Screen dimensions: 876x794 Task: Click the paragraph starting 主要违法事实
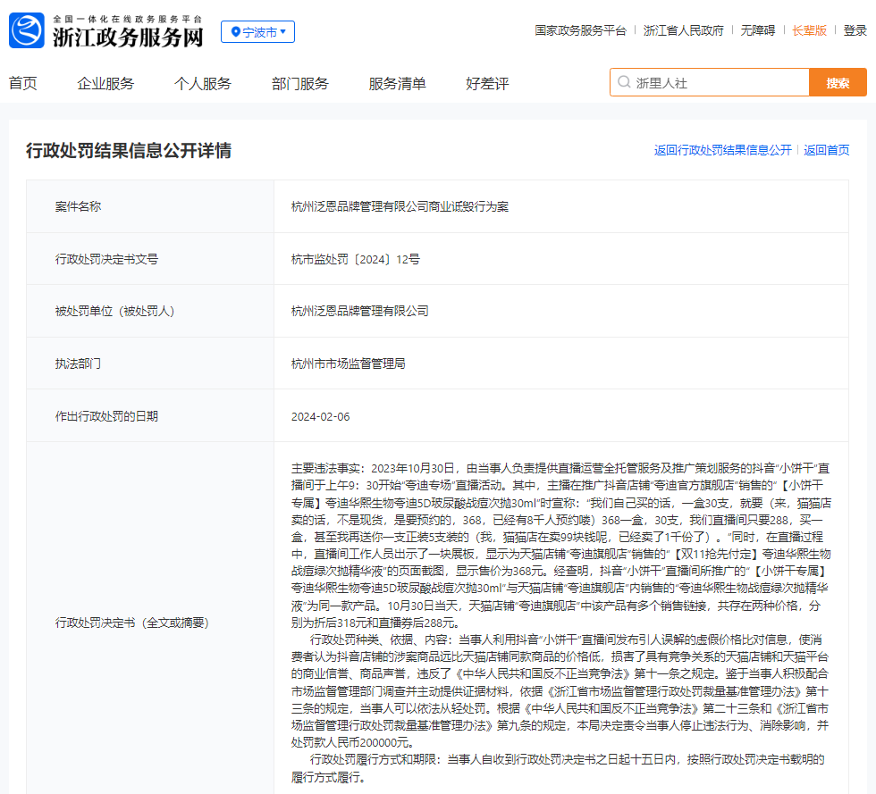(x=561, y=545)
